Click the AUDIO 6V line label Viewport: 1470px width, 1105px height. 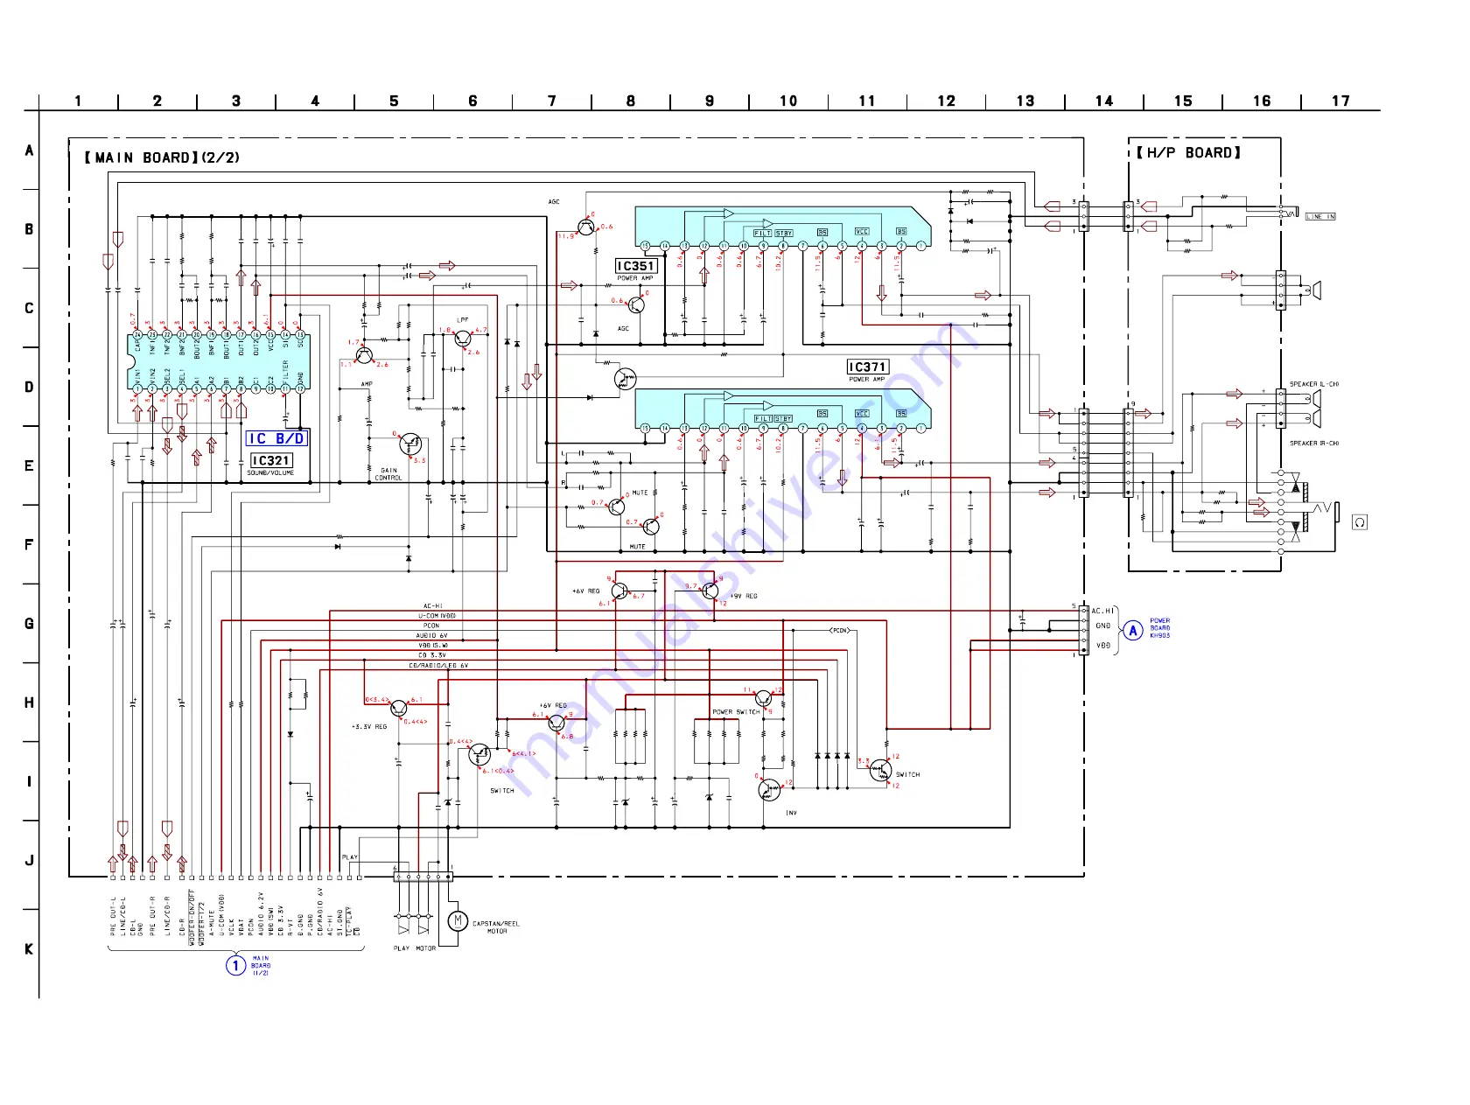[431, 636]
